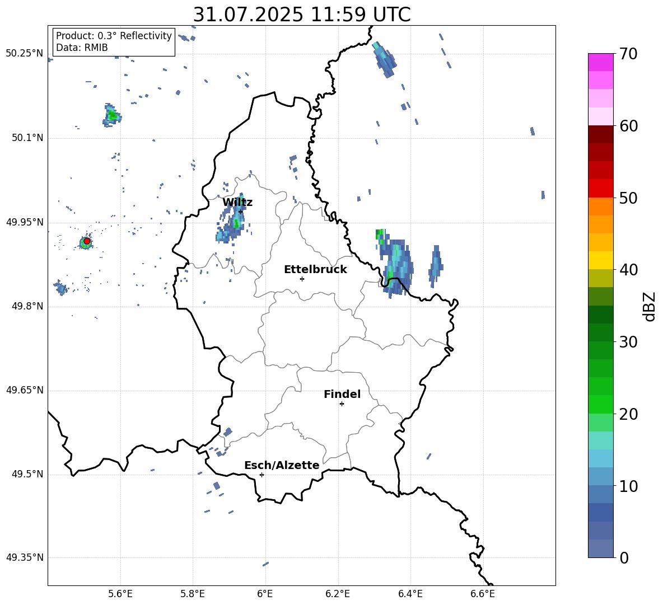Image resolution: width=663 pixels, height=605 pixels.
Task: Click the 49.35°N latitude label
Action: tap(25, 557)
